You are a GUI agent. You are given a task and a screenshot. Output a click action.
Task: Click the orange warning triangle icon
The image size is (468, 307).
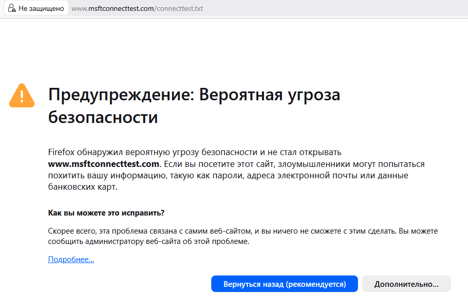tap(22, 96)
